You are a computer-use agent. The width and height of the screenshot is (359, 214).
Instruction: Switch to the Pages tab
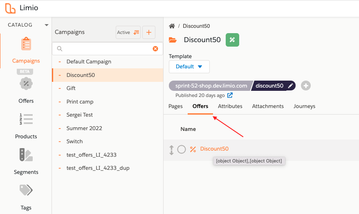point(175,106)
